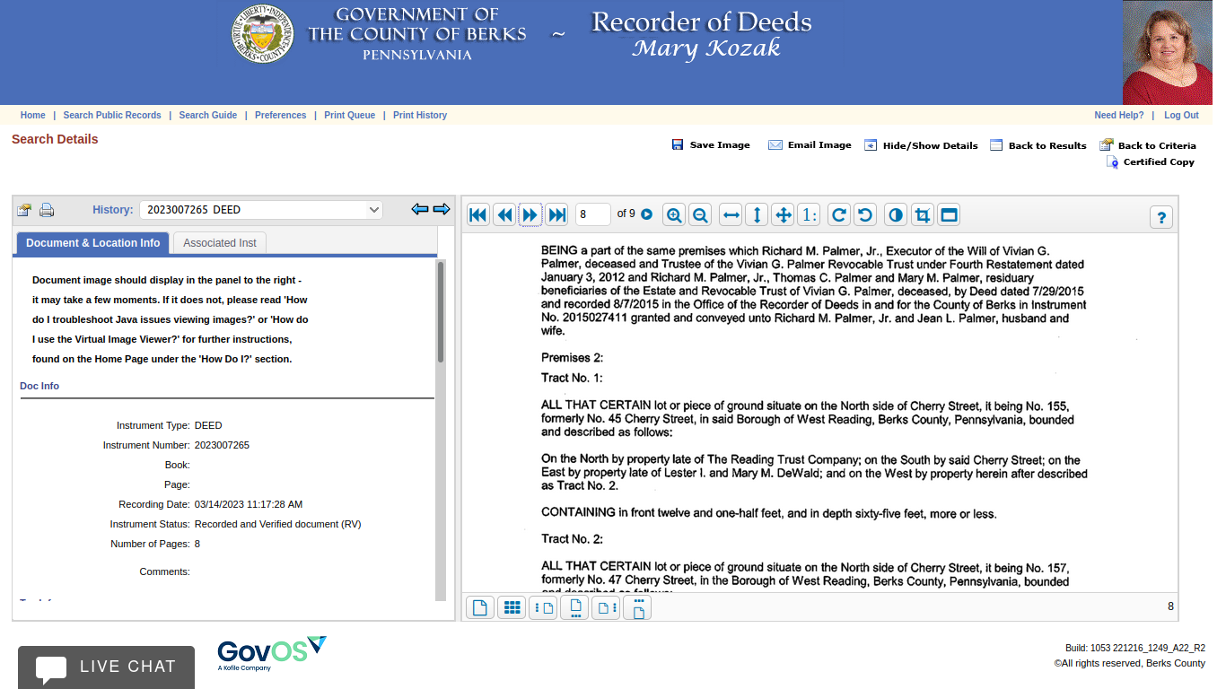Viewport: 1226px width, 689px height.
Task: Click the Doc Info section heading
Action: click(x=39, y=386)
